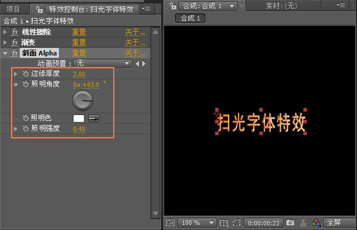Open the 照明色 white color swatch
The width and height of the screenshot is (357, 230).
point(79,119)
